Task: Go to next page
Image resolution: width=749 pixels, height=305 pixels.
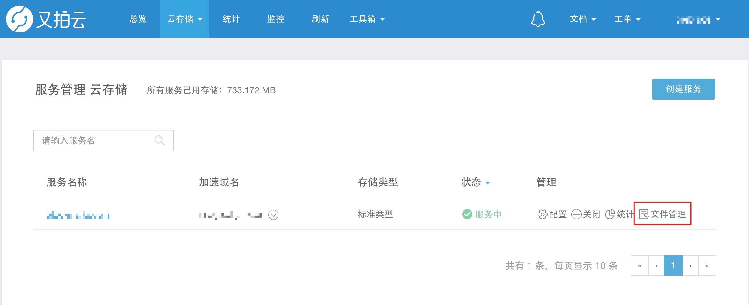Action: pos(691,266)
